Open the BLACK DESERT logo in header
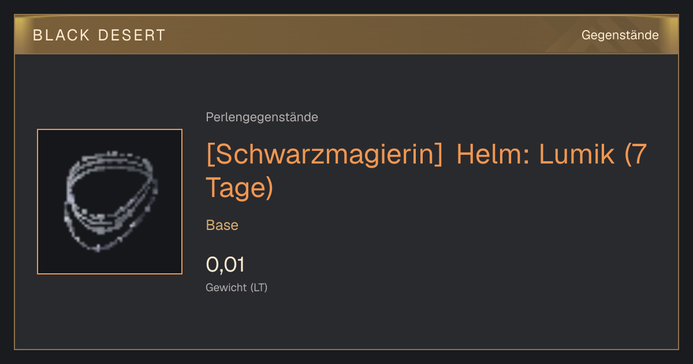 coord(99,35)
